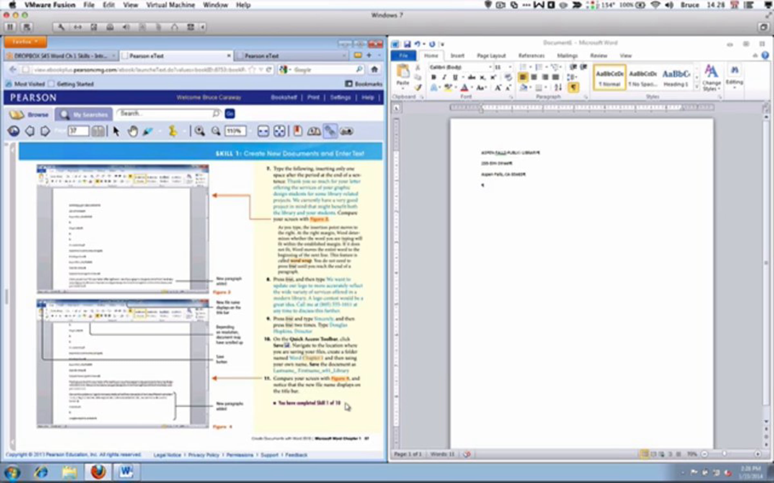
Task: Open the My Searches tab in eText
Action: (84, 115)
